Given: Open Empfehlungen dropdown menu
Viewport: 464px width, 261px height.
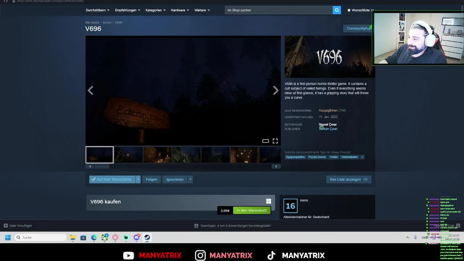Looking at the screenshot, I should click(128, 10).
